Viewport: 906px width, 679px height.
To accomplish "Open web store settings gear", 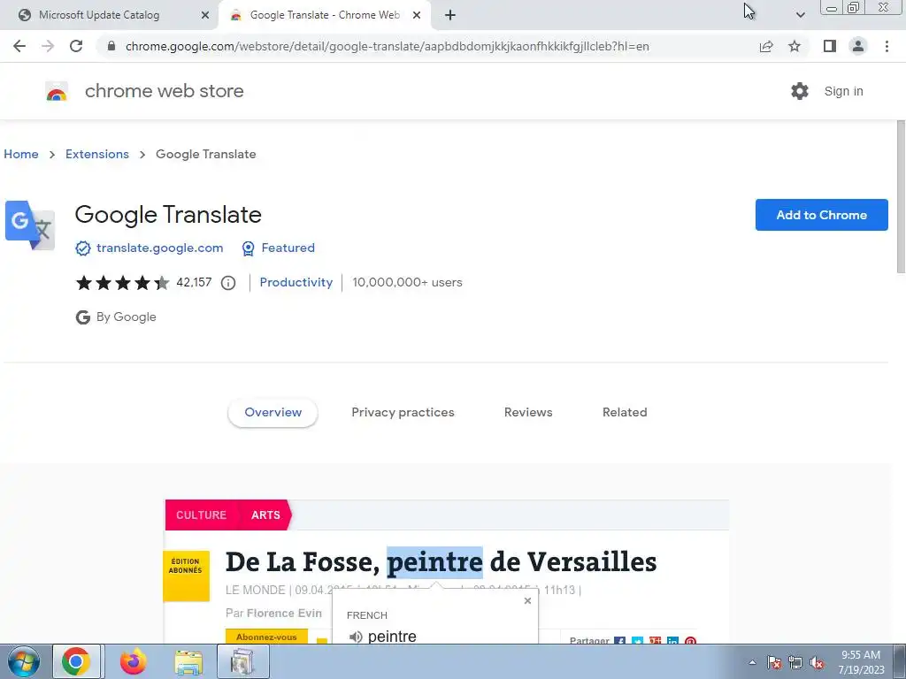I will tap(800, 91).
